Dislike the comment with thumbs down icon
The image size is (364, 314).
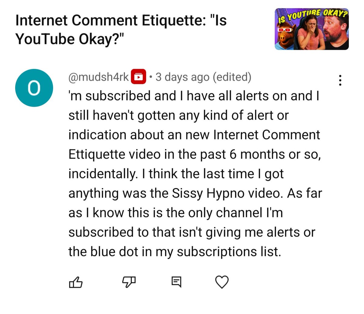(x=129, y=282)
